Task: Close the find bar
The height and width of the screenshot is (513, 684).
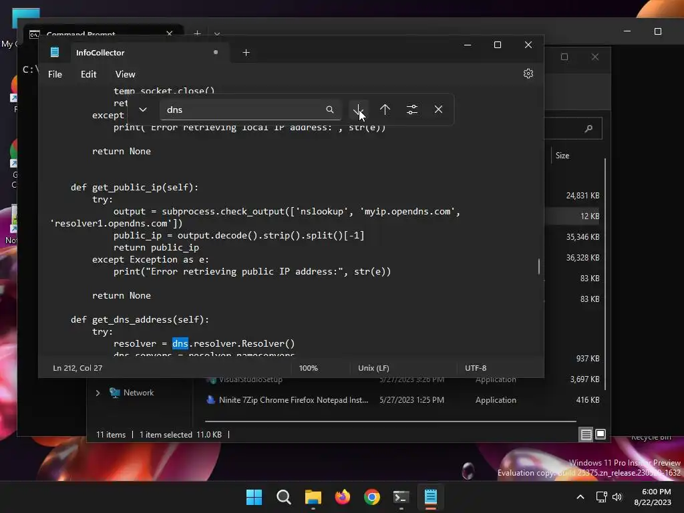Action: (x=438, y=110)
